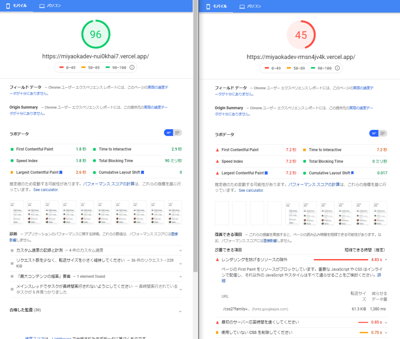Screen dimensions: 400x339
Task: Switch to パソコン tab in left report
Action: pos(50,6)
